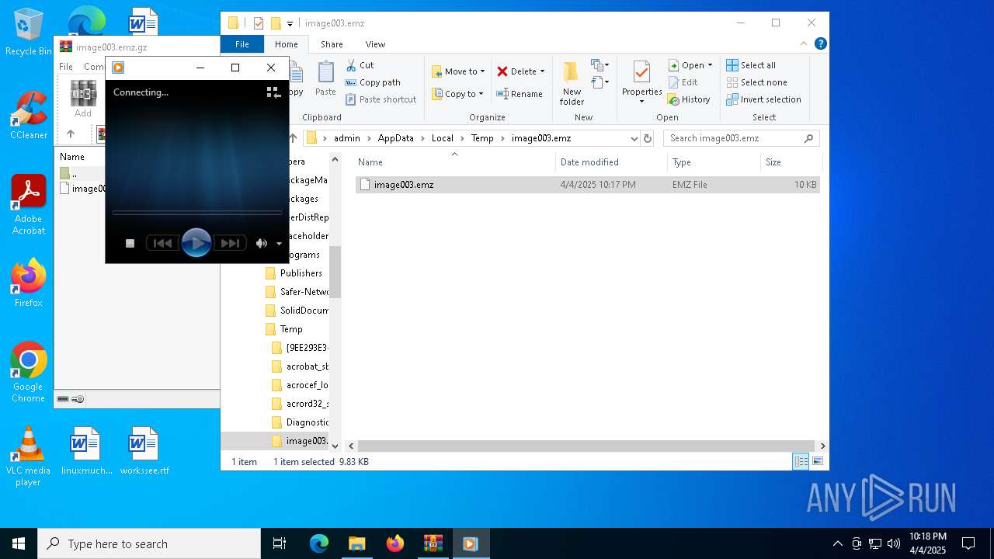Open Quick Access Toolbar customize dropdown
The image size is (994, 559).
coord(290,23)
